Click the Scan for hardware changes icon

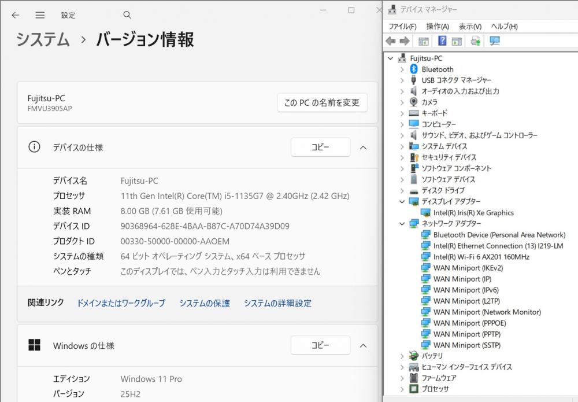pyautogui.click(x=495, y=41)
